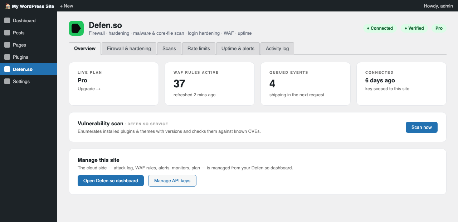Click the Dashboard sidebar icon
The width and height of the screenshot is (458, 222).
point(7,21)
